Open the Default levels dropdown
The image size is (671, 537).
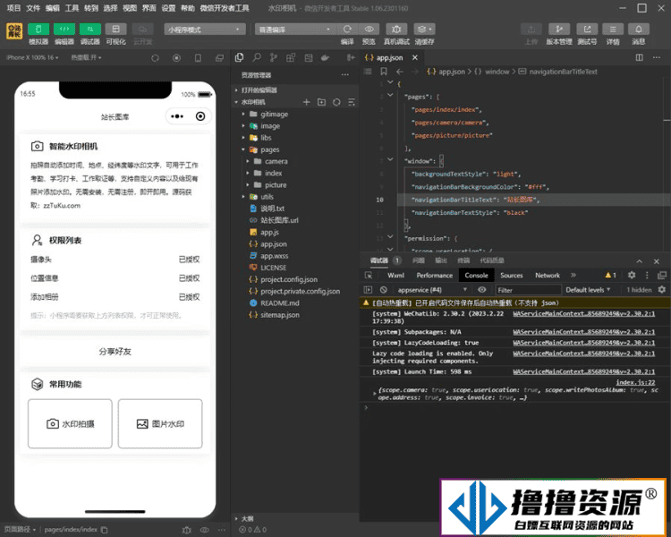[588, 290]
